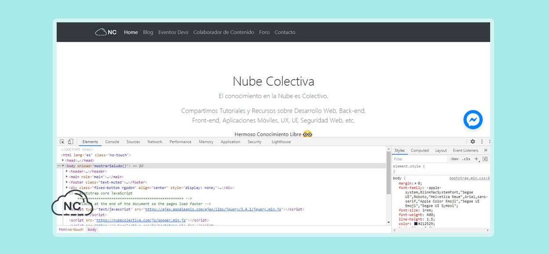549x254 pixels.
Task: Switch to the Console tab
Action: pos(112,142)
